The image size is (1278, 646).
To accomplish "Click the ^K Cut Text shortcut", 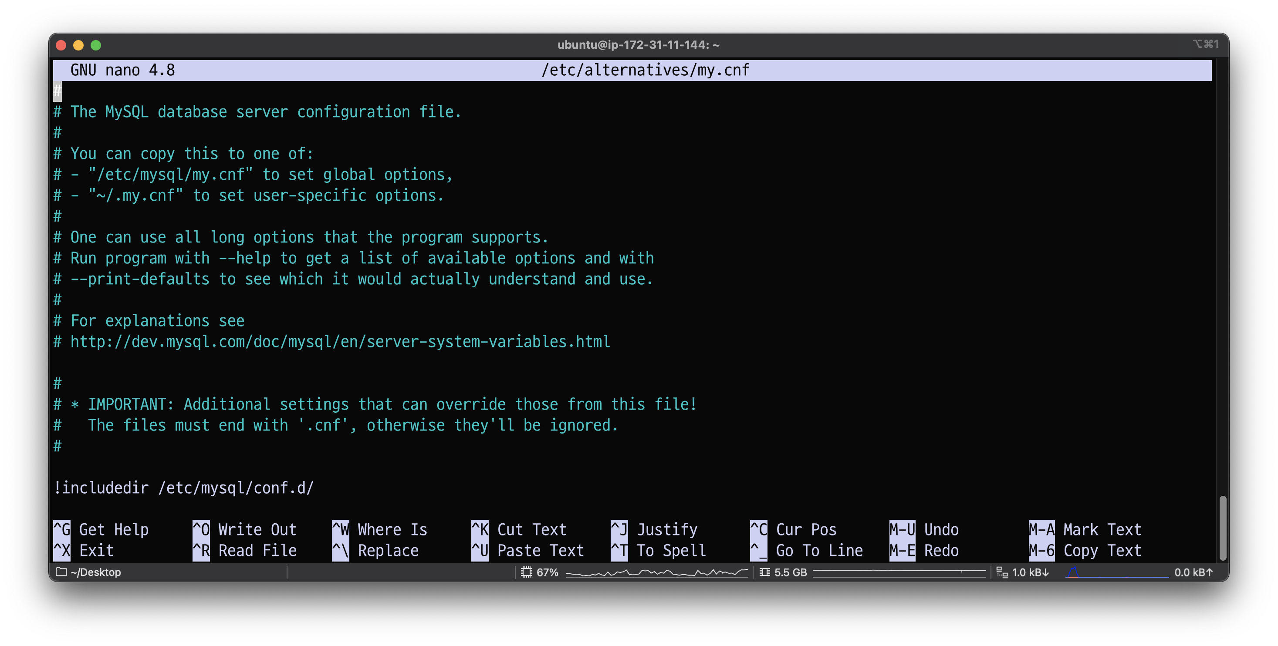I will point(519,529).
